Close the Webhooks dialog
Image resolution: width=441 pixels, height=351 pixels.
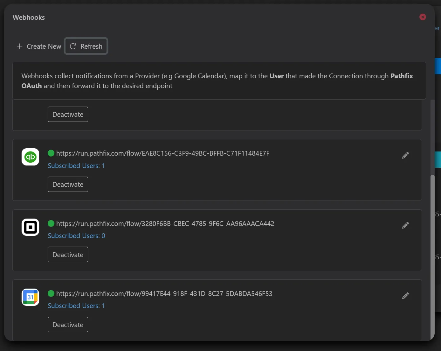(x=423, y=17)
